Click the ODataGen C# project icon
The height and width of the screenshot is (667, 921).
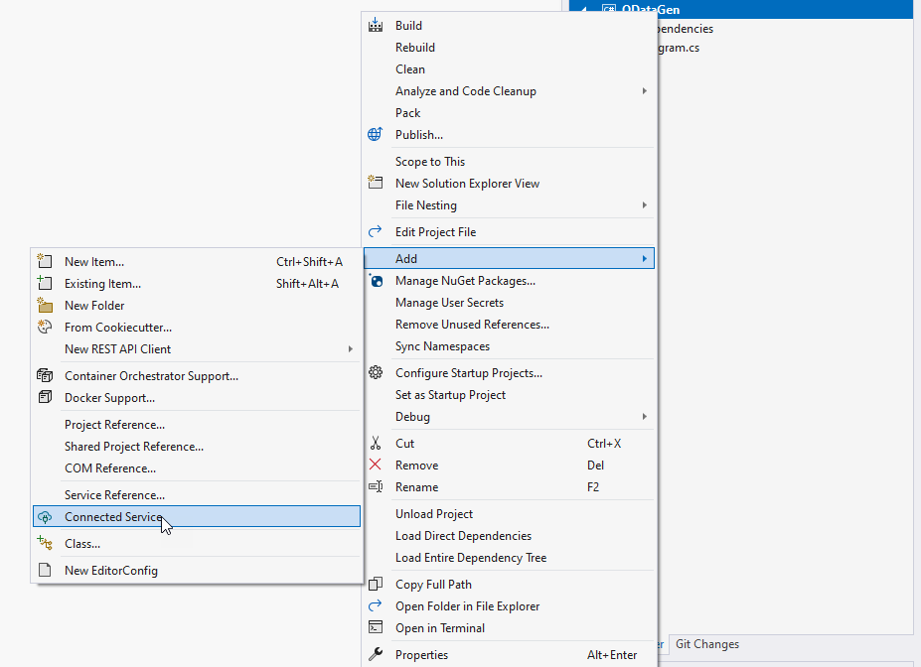pos(609,9)
